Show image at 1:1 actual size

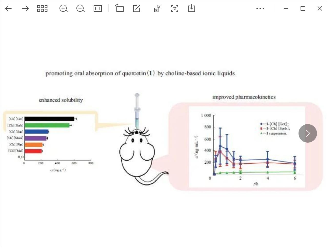click(98, 8)
